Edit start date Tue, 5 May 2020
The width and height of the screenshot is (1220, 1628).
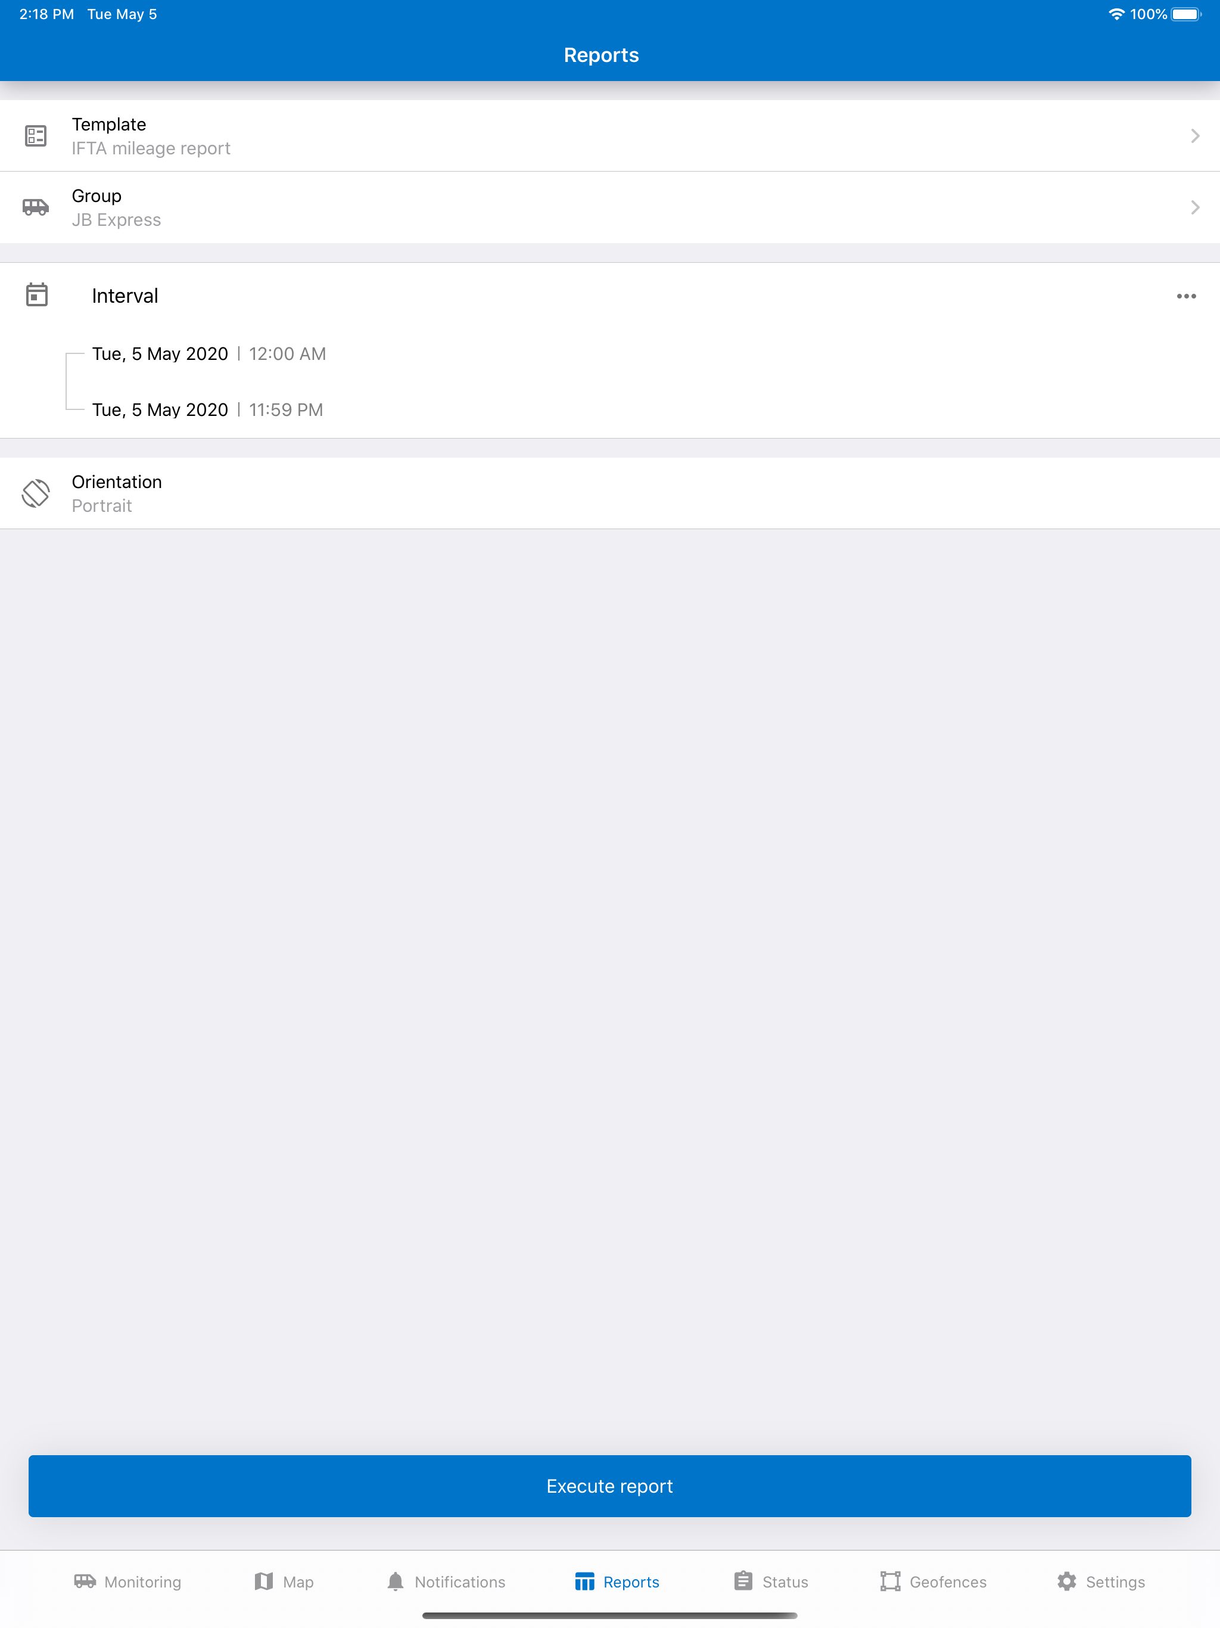[x=160, y=354]
